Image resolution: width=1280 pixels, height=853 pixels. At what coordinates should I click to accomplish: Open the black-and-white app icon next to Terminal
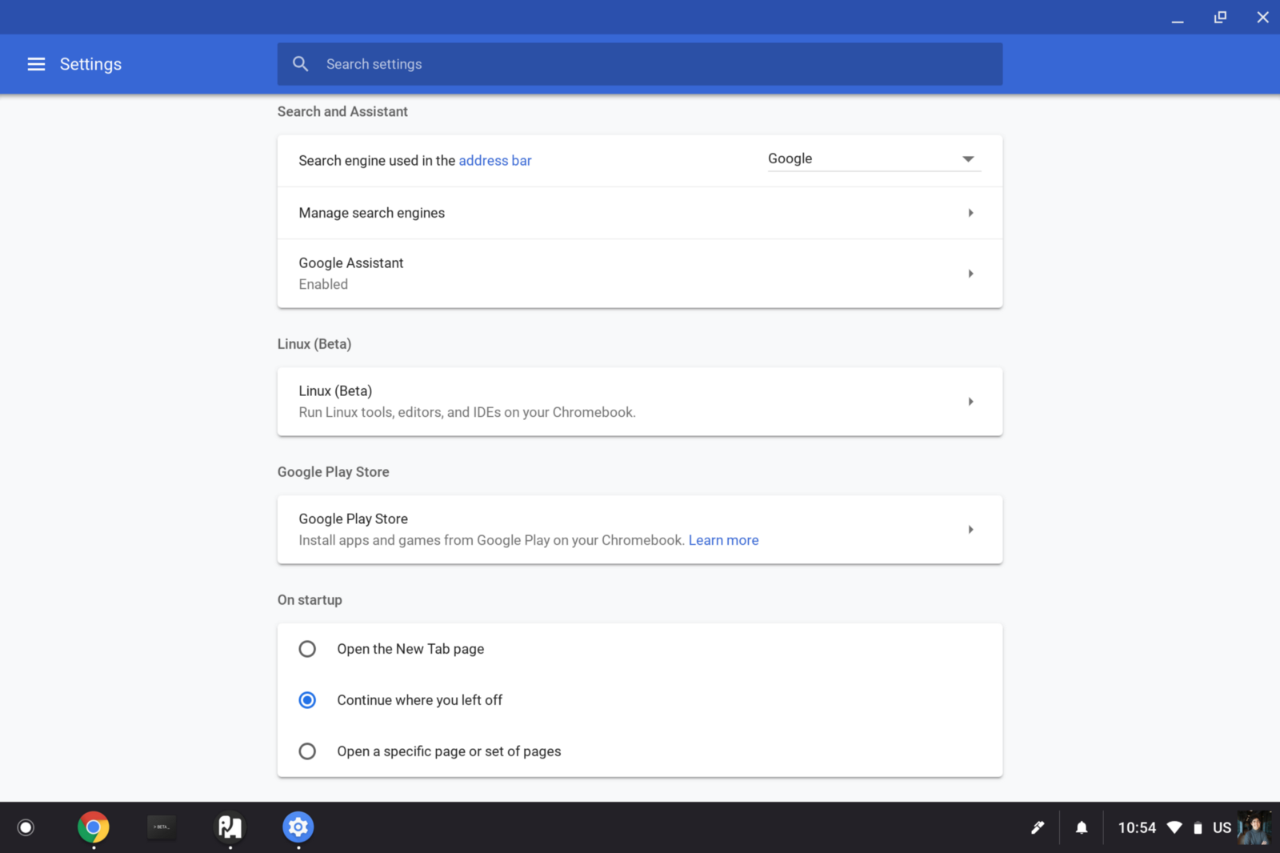[230, 827]
